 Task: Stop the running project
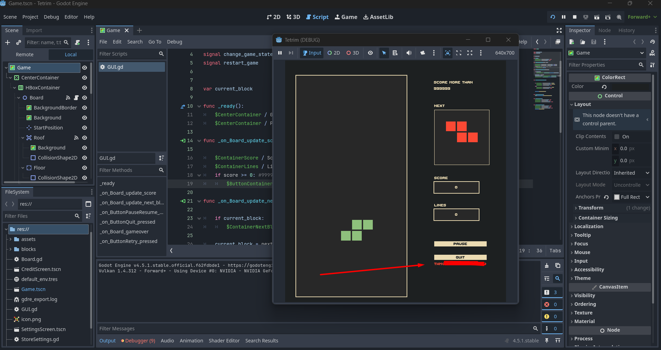pyautogui.click(x=574, y=17)
